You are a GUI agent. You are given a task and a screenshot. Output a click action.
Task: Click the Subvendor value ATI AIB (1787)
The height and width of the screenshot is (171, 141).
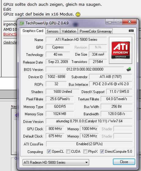pyautogui.click(x=110, y=77)
